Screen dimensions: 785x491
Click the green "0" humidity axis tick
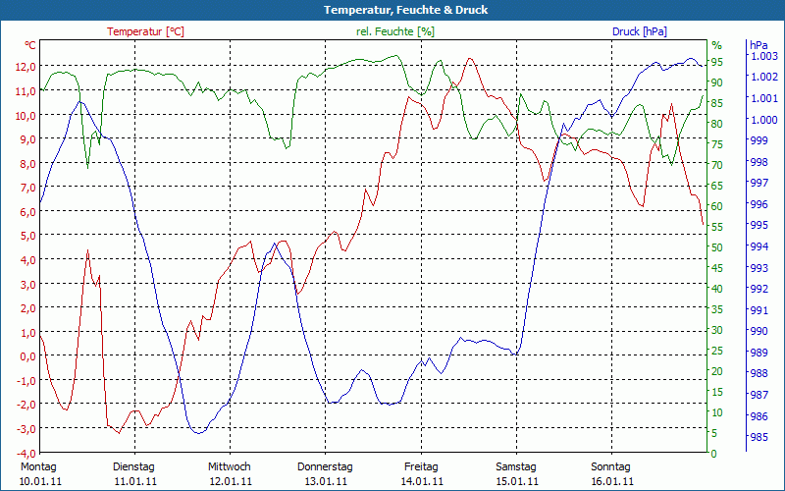714,454
